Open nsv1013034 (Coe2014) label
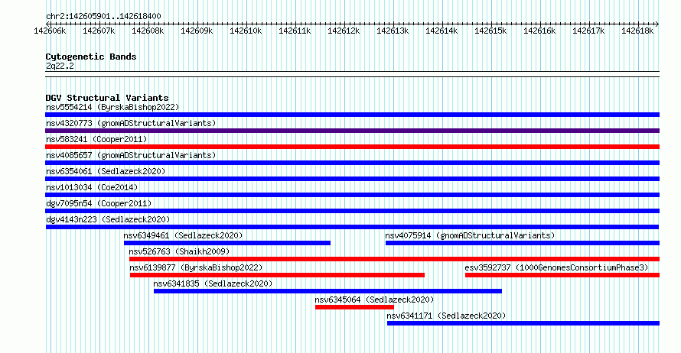This screenshot has height=353, width=681. pyautogui.click(x=92, y=187)
